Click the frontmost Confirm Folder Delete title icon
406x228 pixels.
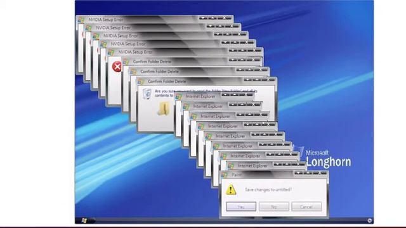(x=140, y=81)
